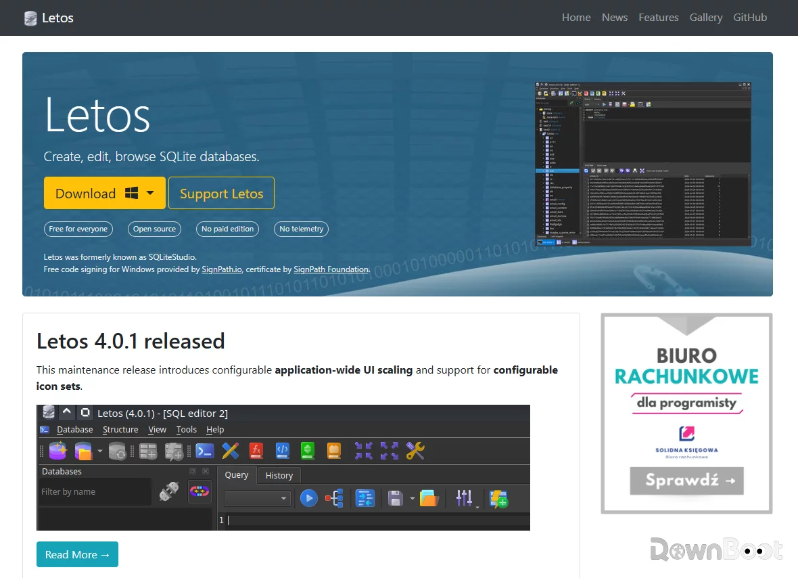Click the Letos application screenshot thumbnail

coord(643,164)
